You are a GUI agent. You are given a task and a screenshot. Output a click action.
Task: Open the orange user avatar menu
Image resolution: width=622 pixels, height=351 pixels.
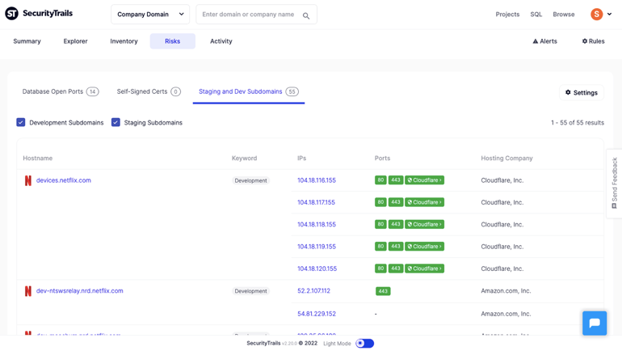pyautogui.click(x=597, y=15)
